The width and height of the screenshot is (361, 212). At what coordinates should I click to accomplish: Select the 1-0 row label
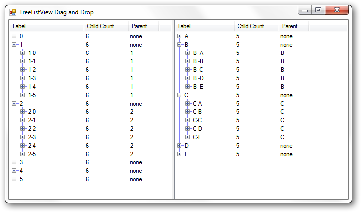click(32, 53)
